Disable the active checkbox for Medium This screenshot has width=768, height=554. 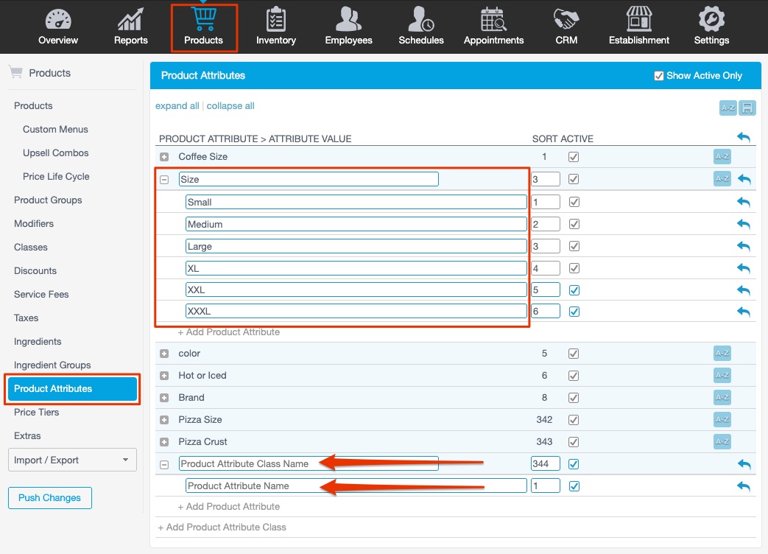pos(574,223)
